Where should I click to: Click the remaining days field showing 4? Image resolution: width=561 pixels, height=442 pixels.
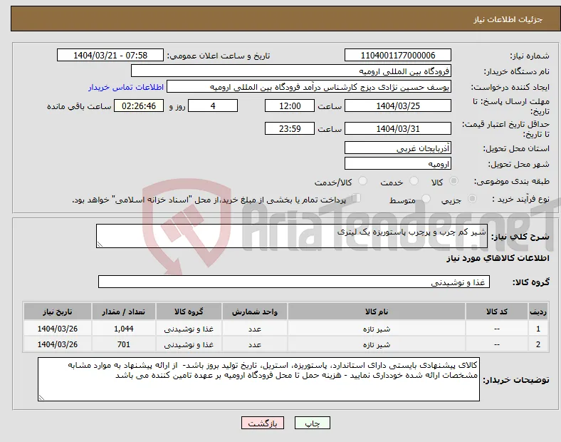213,106
